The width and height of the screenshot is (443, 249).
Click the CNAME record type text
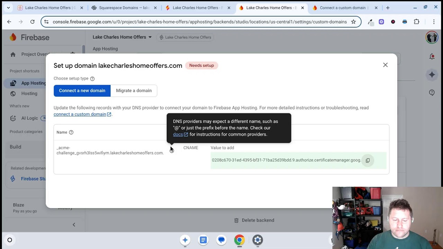click(191, 148)
